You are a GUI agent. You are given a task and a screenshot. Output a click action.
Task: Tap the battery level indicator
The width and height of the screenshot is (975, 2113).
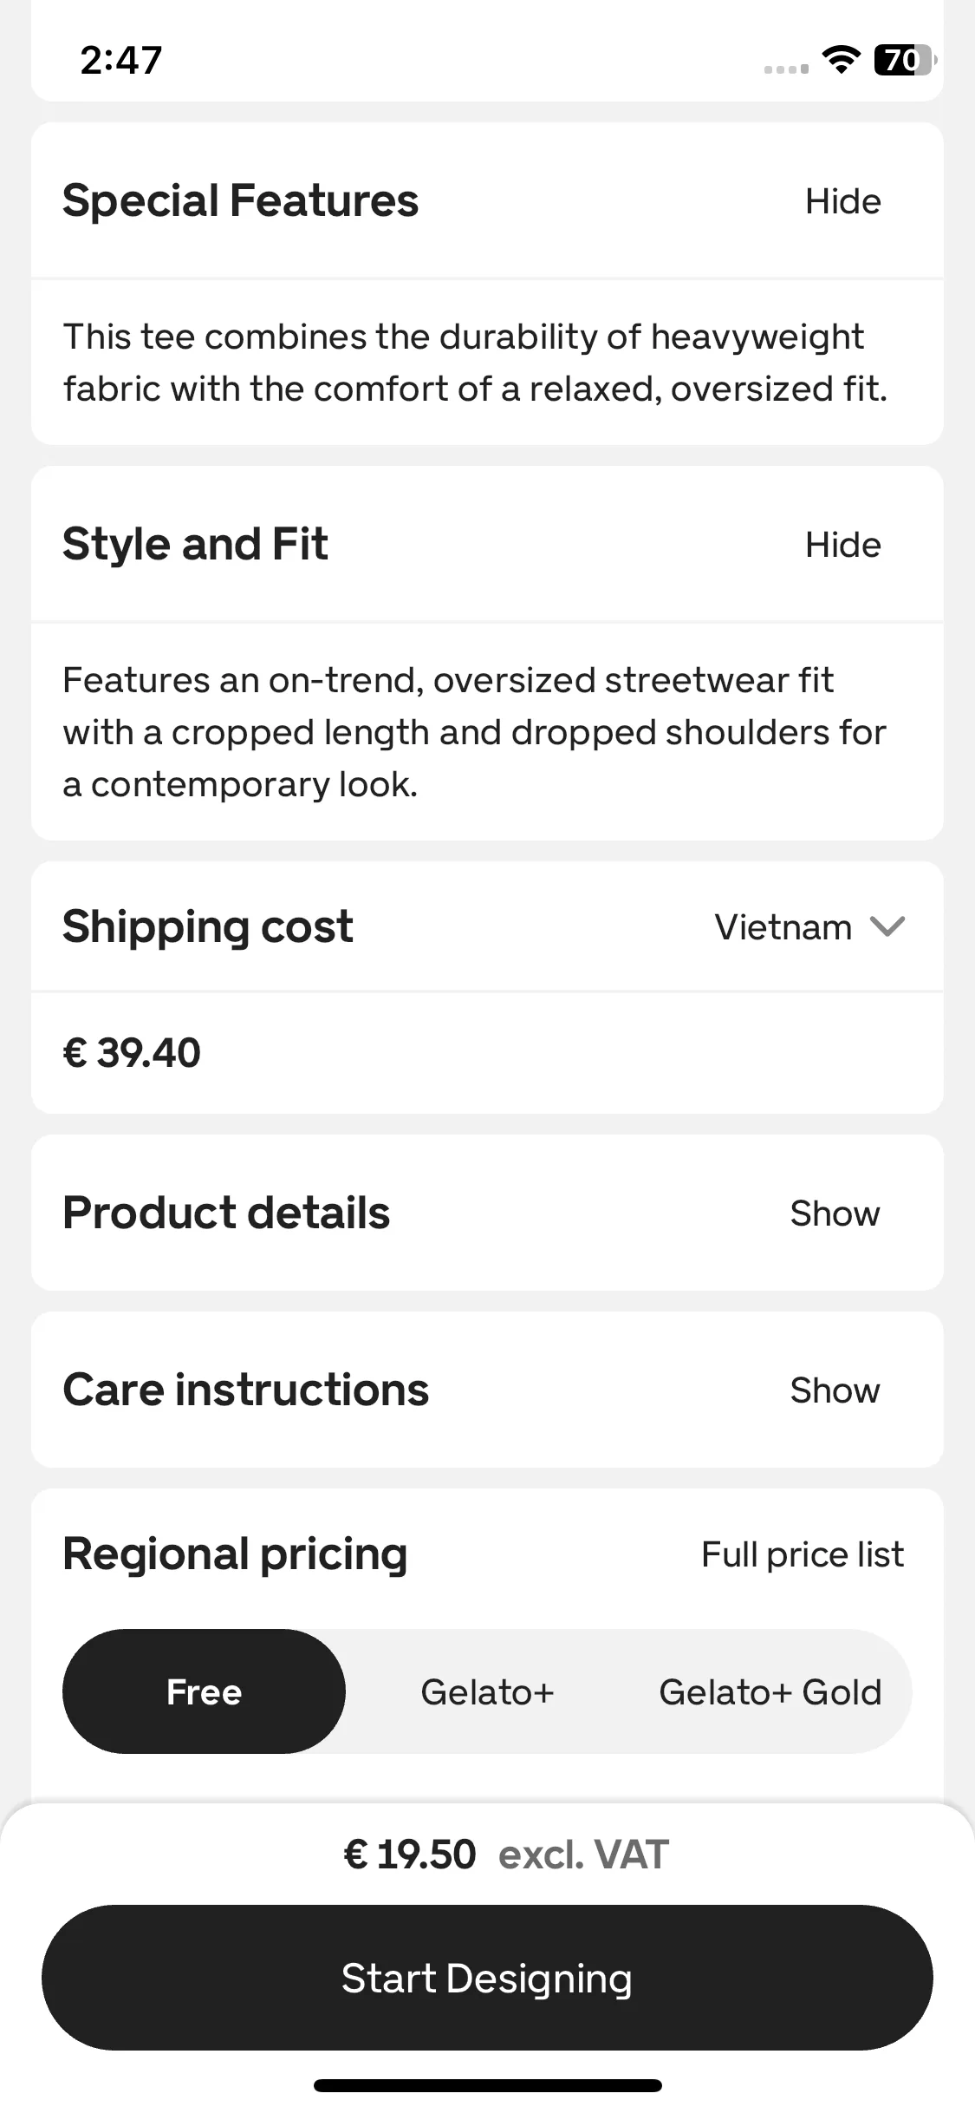pos(905,60)
